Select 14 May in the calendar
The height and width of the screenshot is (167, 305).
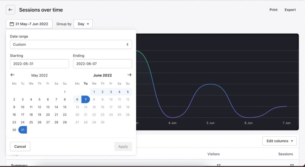[56, 107]
